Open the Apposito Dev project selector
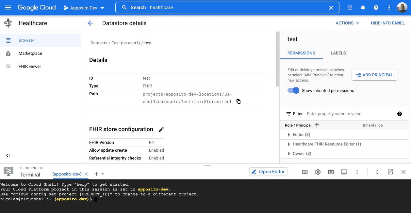The width and height of the screenshot is (411, 213). pyautogui.click(x=84, y=8)
